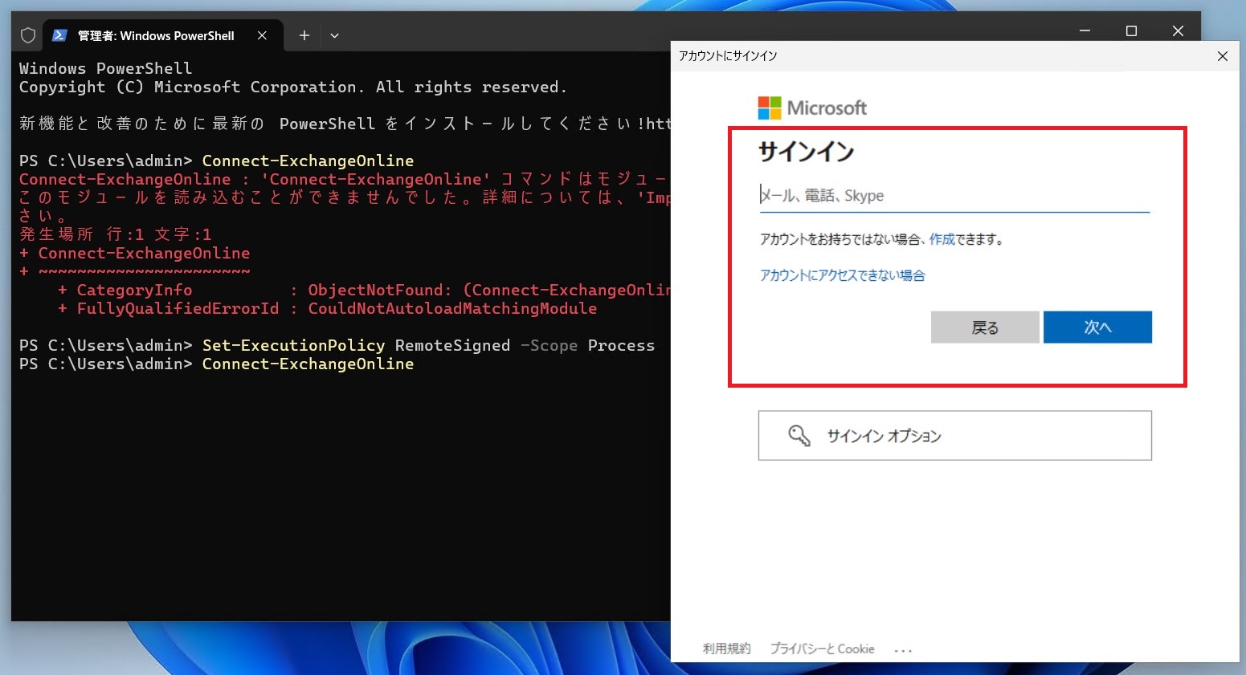Screen dimensions: 1246x675
Task: Click the Set-ExecutionPolicy RemoteSigned command text
Action: [356, 346]
